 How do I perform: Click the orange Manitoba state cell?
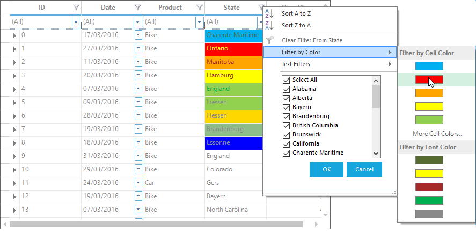234,62
